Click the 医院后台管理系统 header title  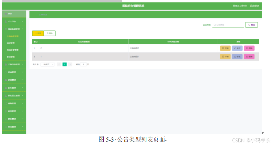(x=133, y=6)
